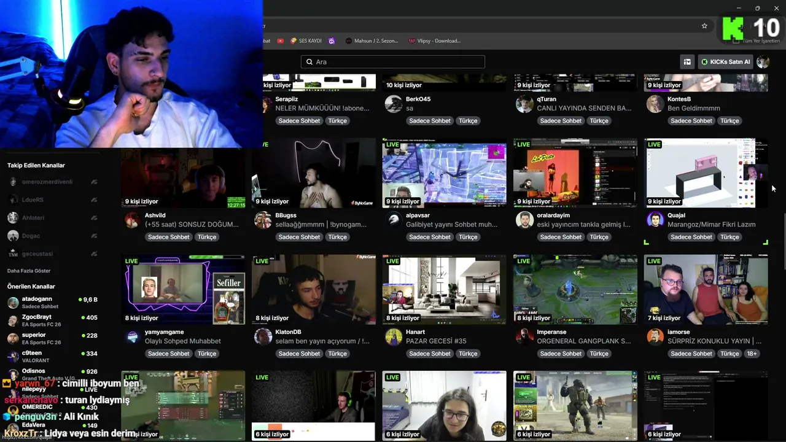Click KontesB's channel avatar
Screen dimensions: 786x442
click(x=655, y=104)
